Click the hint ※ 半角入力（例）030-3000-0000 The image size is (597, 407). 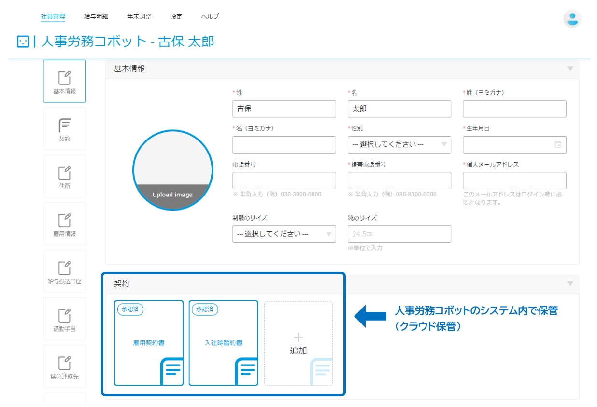pos(277,194)
